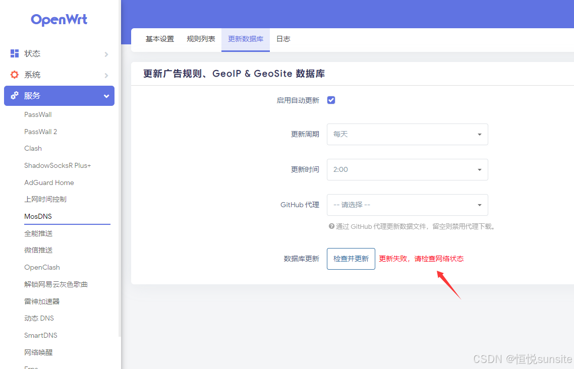Open PassWall 2 service page
574x369 pixels.
(x=41, y=132)
